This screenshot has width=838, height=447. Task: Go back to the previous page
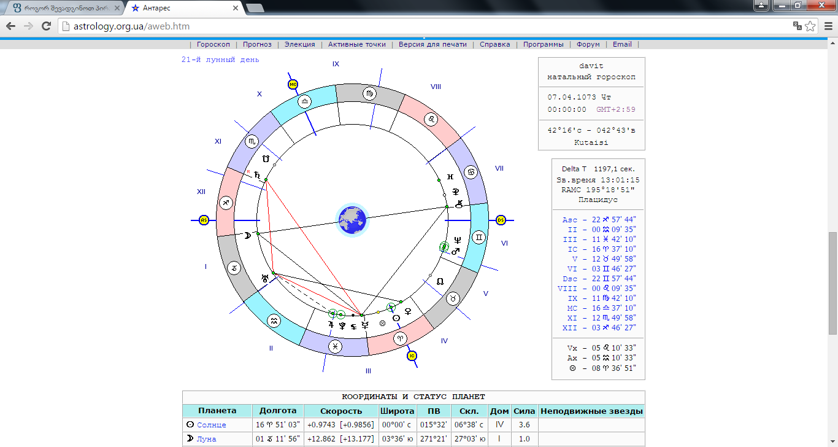tap(10, 26)
